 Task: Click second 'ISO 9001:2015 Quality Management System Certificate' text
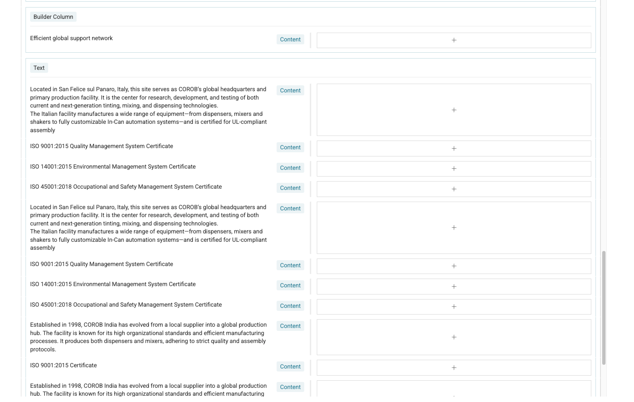pos(101,264)
